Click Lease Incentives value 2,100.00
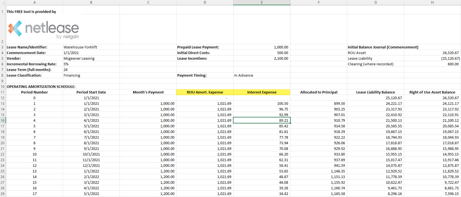 coord(262,58)
